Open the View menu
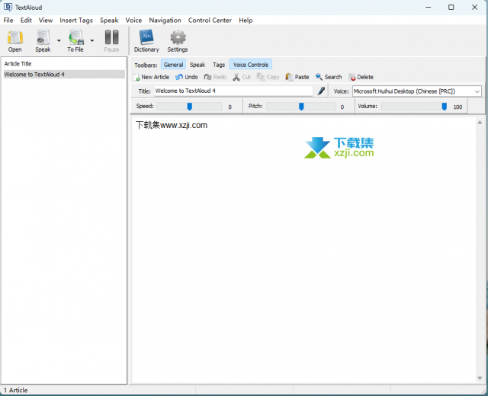488x396 pixels. click(46, 21)
